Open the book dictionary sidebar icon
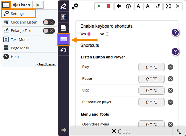Image resolution: width=186 pixels, height=136 pixels. 63,28
